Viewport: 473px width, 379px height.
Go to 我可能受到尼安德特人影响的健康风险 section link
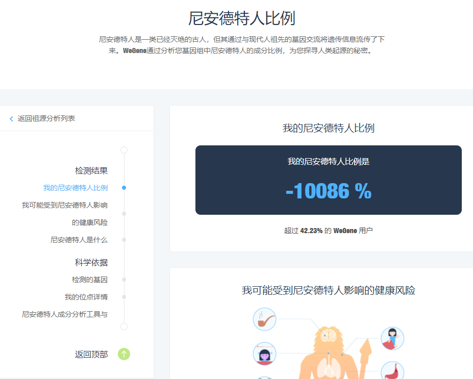65,214
